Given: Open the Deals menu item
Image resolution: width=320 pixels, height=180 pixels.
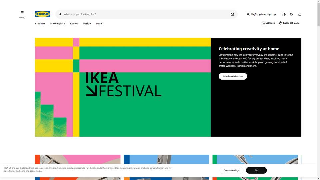Looking at the screenshot, I should click(99, 23).
